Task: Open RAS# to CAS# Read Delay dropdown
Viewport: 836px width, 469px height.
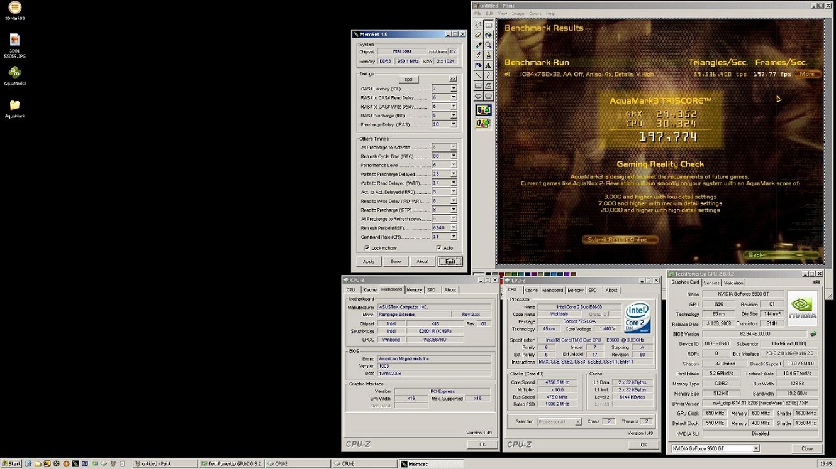Action: click(453, 97)
